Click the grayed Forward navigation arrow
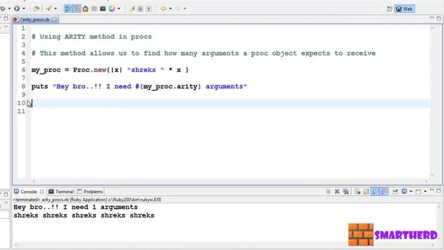This screenshot has height=250, width=444. point(178,8)
